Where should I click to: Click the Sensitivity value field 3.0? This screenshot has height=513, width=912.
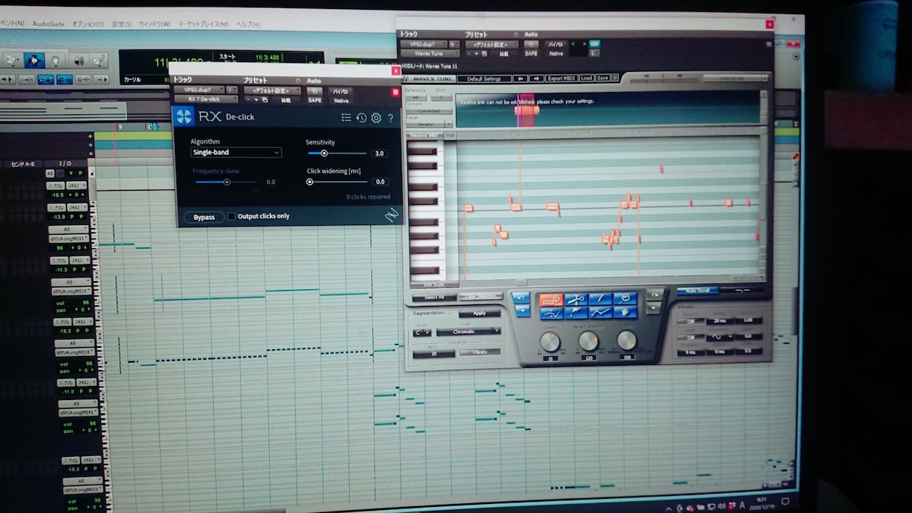[380, 153]
